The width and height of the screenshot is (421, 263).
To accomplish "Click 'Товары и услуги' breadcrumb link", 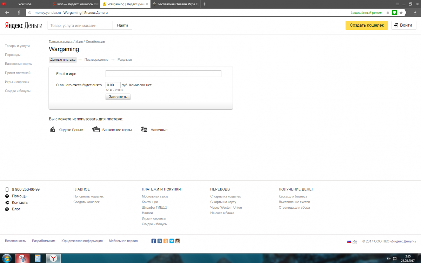I will point(61,41).
